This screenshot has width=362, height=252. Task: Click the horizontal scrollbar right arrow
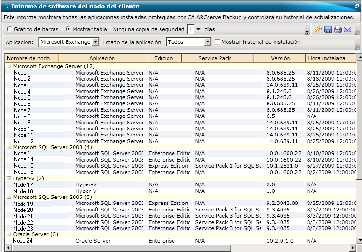coord(352,247)
